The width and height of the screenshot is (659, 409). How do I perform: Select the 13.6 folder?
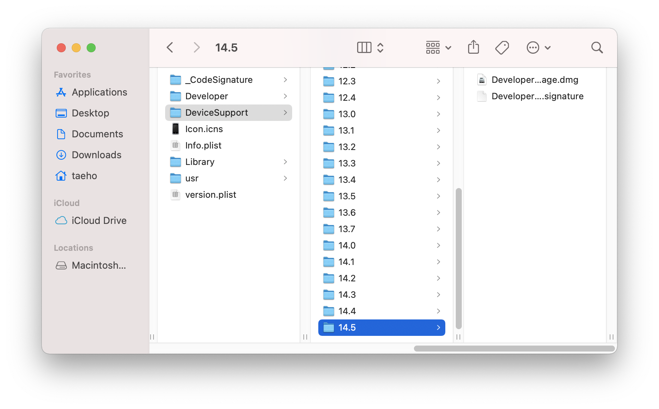pyautogui.click(x=382, y=213)
